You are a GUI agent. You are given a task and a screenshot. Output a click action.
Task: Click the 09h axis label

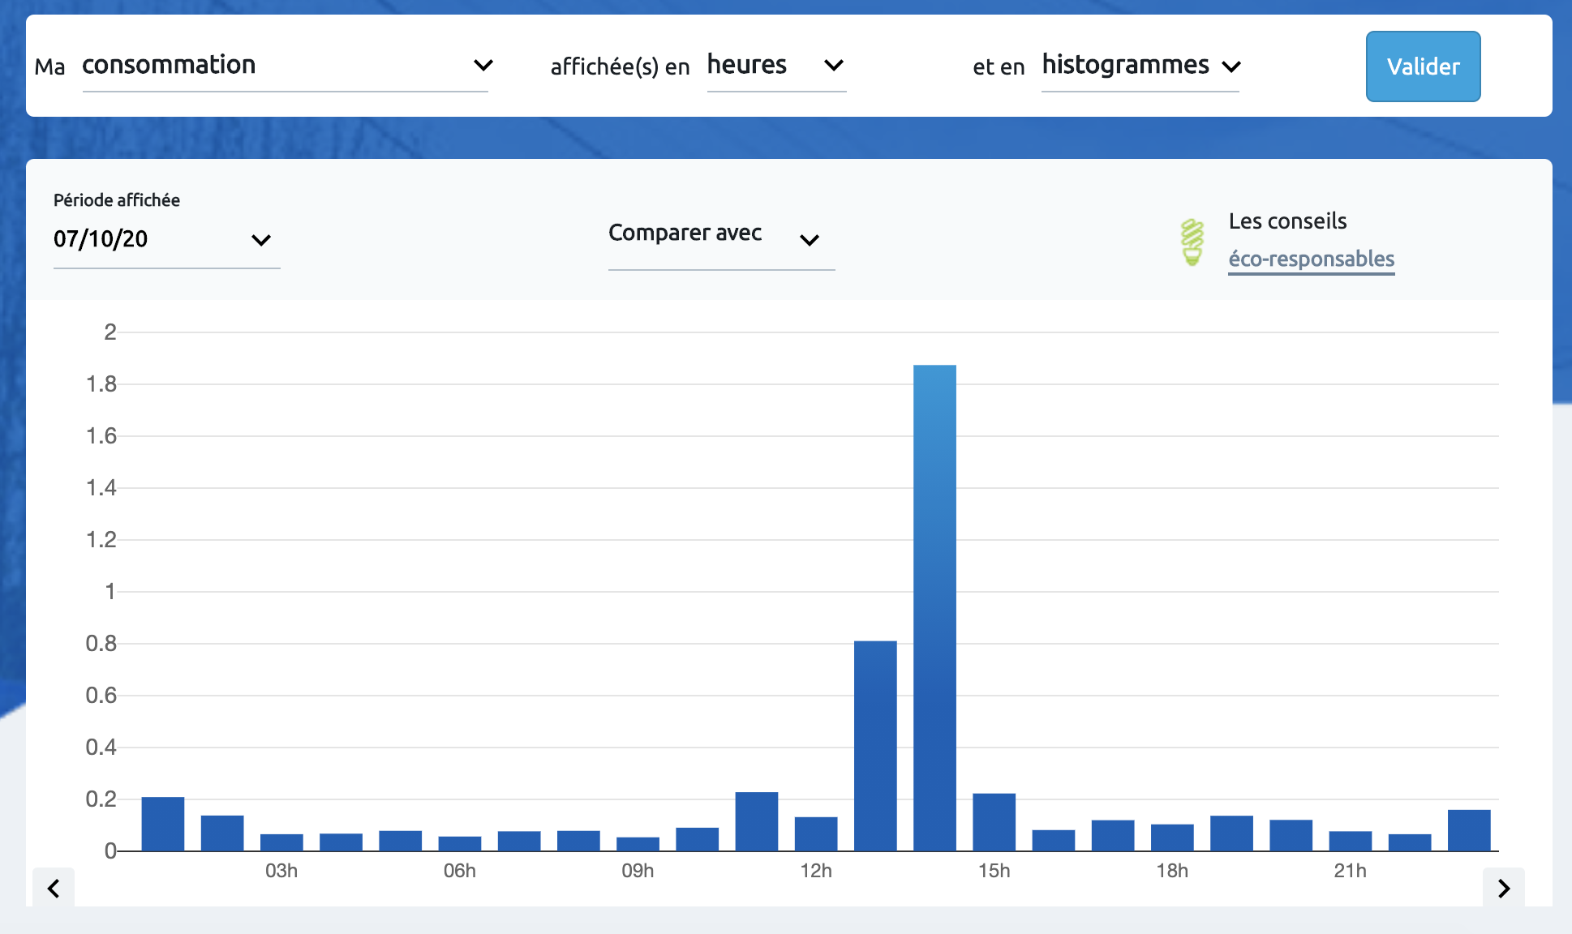point(638,871)
